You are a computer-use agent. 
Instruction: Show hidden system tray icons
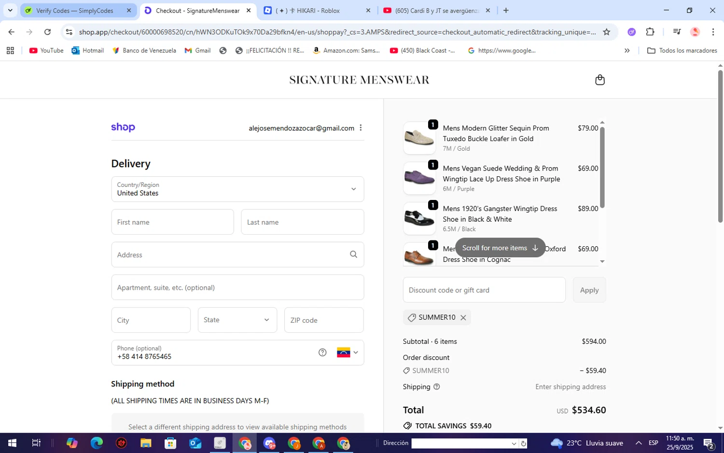pyautogui.click(x=639, y=443)
